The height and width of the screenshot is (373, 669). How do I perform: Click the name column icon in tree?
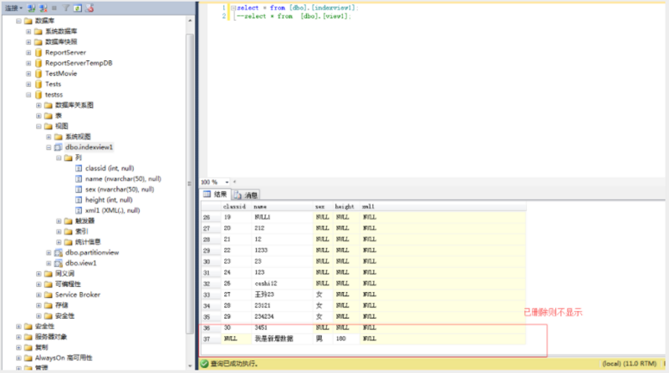click(x=79, y=179)
